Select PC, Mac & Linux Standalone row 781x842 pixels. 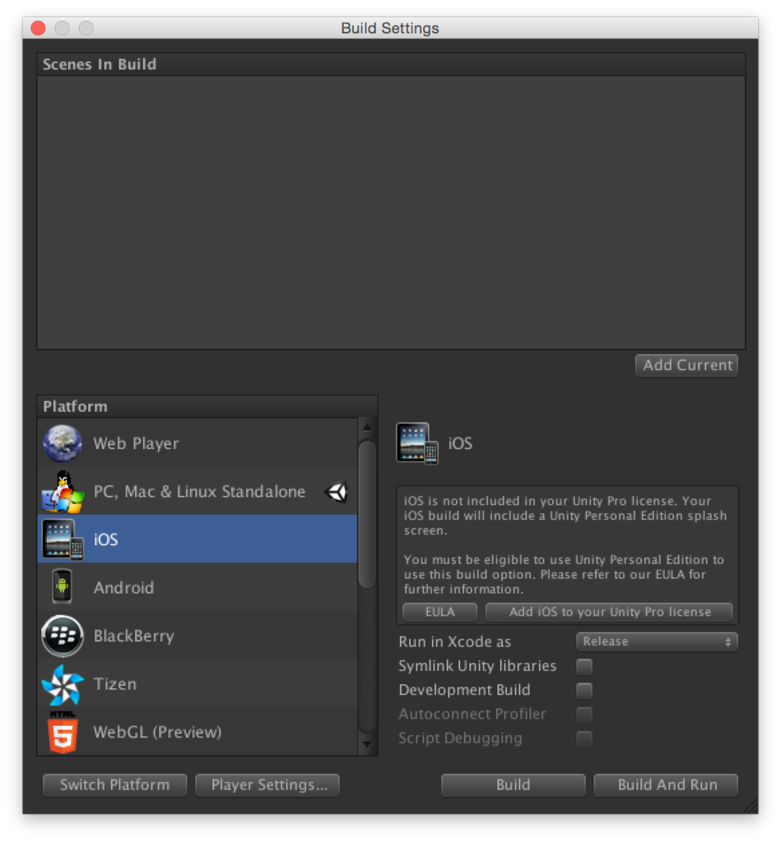(x=198, y=492)
